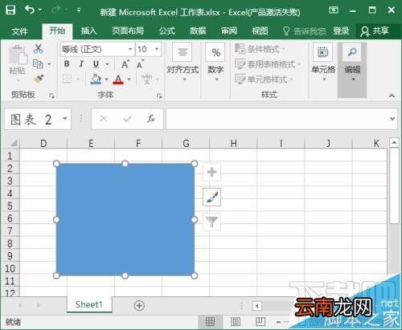Screen dimensions: 402x330
Task: Open the undo history dropdown arrow
Action: pyautogui.click(x=40, y=10)
